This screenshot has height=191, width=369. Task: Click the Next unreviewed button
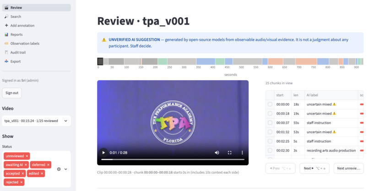pos(348,168)
